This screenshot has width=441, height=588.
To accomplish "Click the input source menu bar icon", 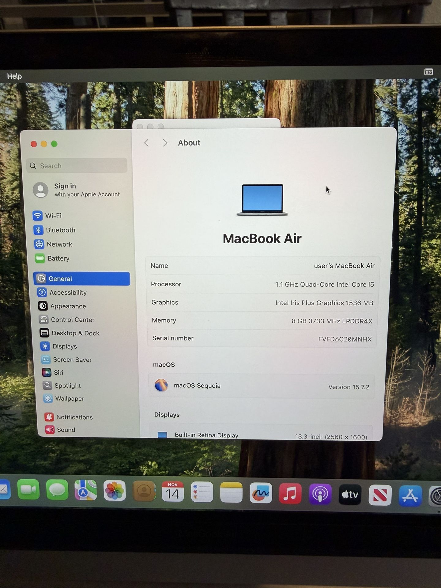I will point(428,72).
